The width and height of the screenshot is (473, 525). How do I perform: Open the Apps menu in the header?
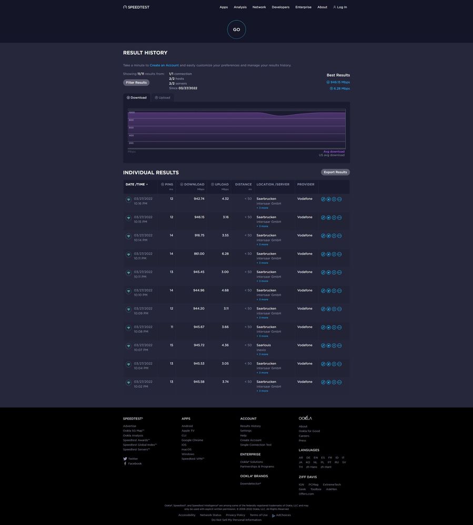(x=224, y=7)
